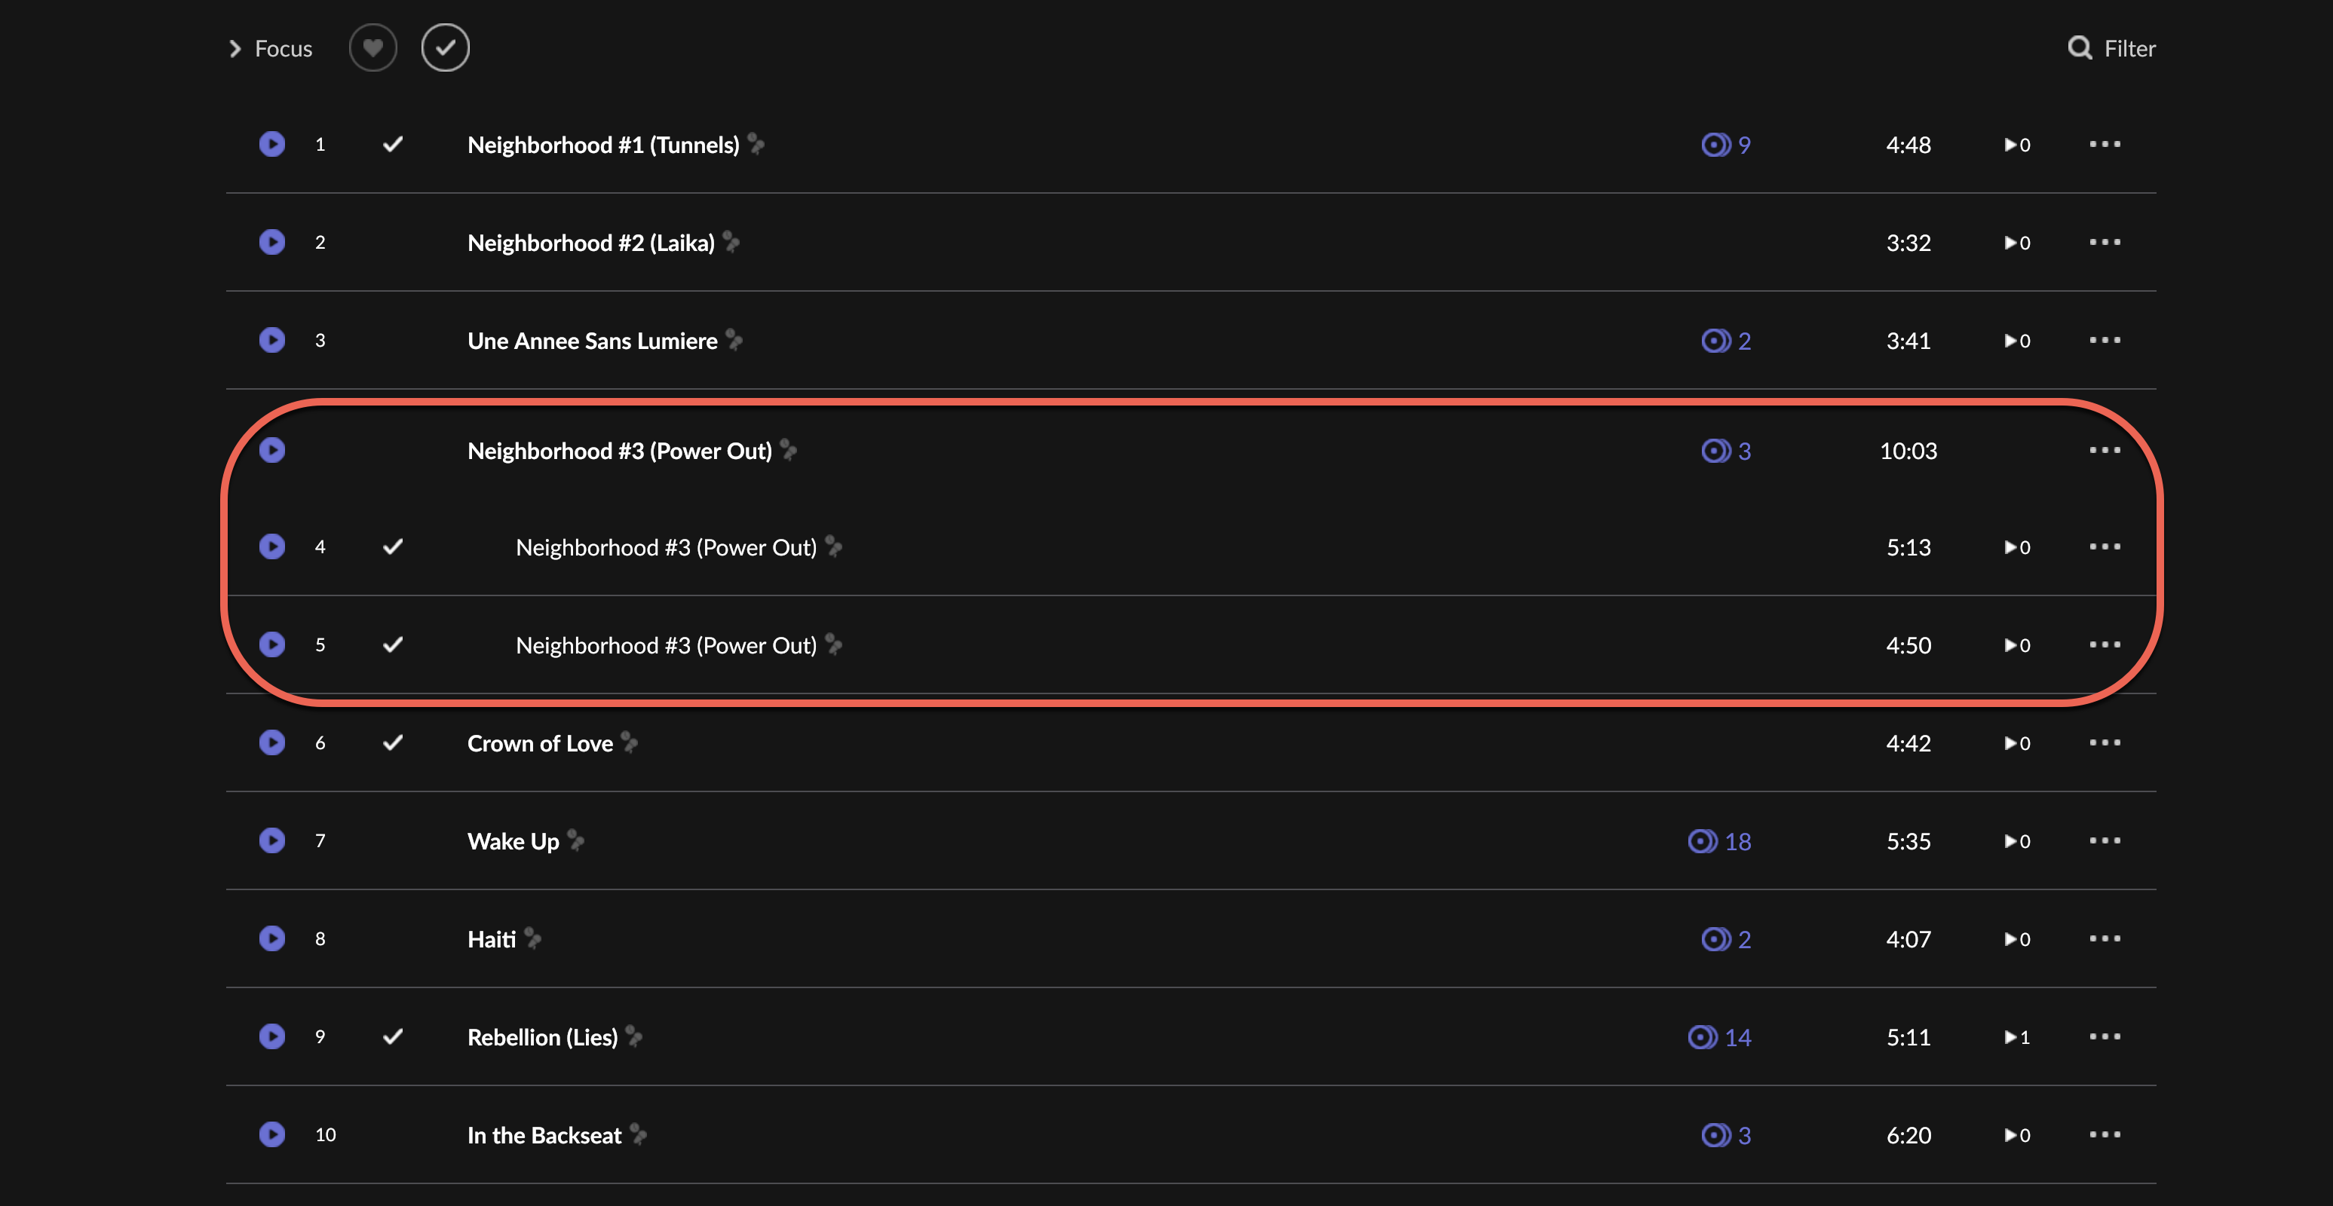Open the Filter search

tap(2111, 48)
